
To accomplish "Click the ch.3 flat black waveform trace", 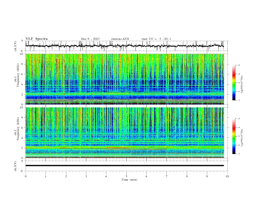I will 124,166.
